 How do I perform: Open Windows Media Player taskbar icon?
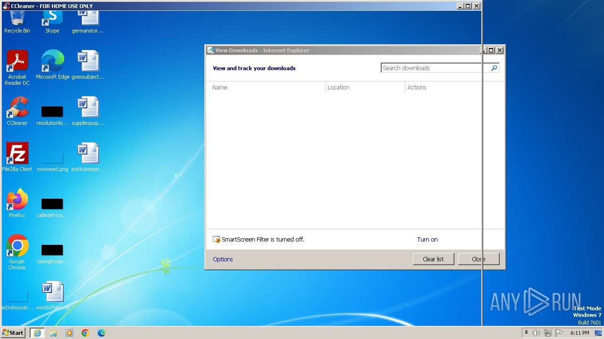click(69, 333)
